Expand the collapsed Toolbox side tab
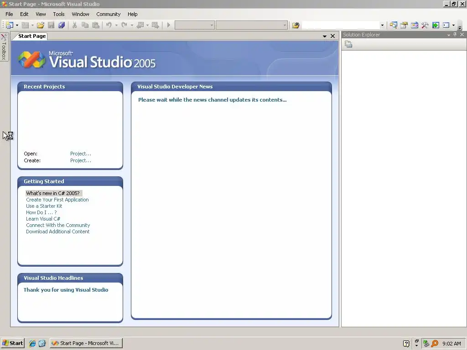Viewport: 467px width, 350px height. point(4,47)
